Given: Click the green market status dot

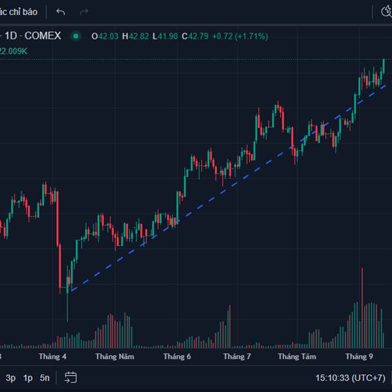Looking at the screenshot, I should (x=76, y=36).
